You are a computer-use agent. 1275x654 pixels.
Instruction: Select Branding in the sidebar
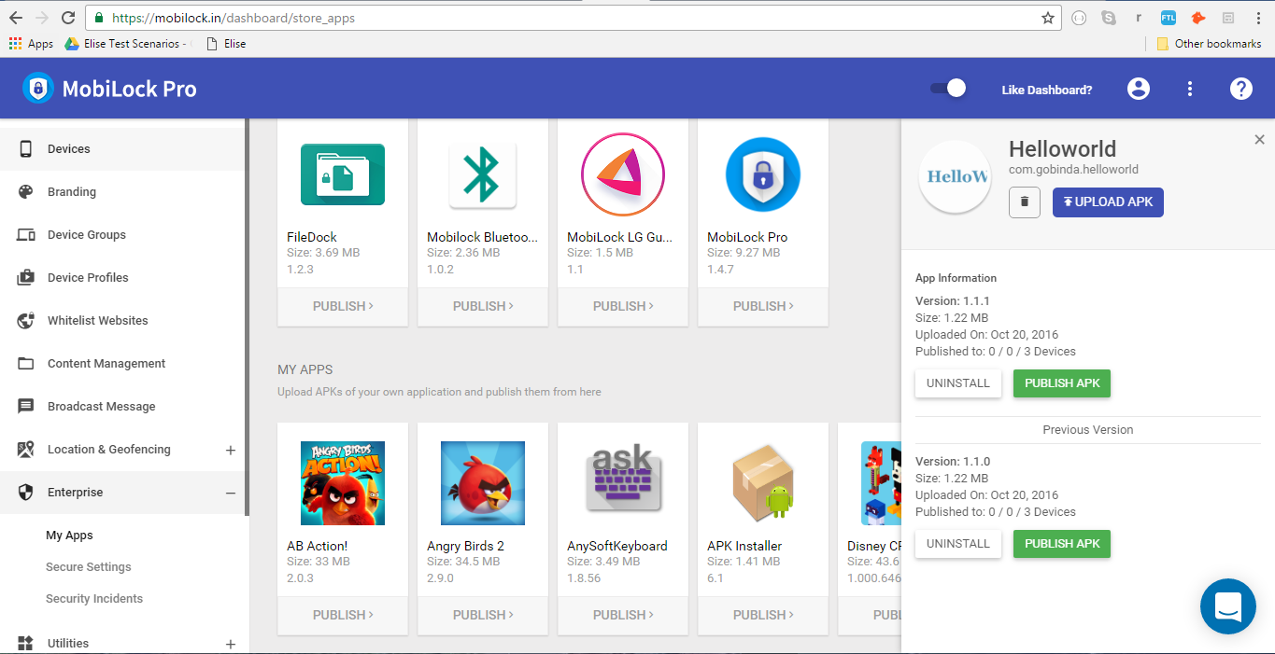[x=122, y=192]
